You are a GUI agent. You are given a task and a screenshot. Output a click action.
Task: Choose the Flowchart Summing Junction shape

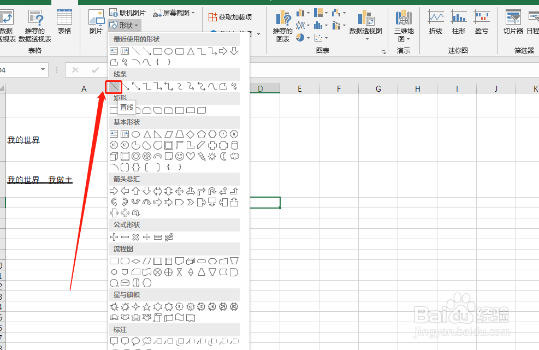click(158, 272)
